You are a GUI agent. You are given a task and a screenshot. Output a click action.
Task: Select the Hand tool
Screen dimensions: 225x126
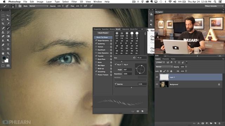[x=3, y=53]
